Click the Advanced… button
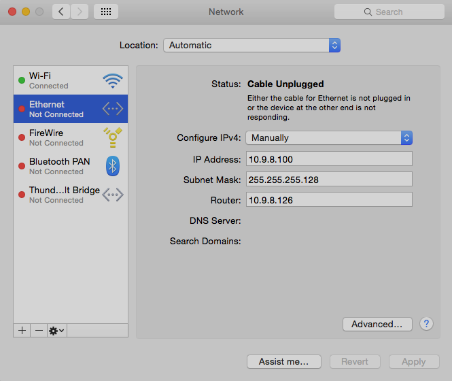Screen dimensions: 452x381 point(377,324)
